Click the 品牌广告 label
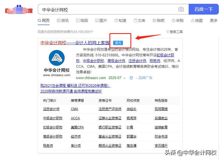The width and height of the screenshot is (221, 160). (145, 78)
